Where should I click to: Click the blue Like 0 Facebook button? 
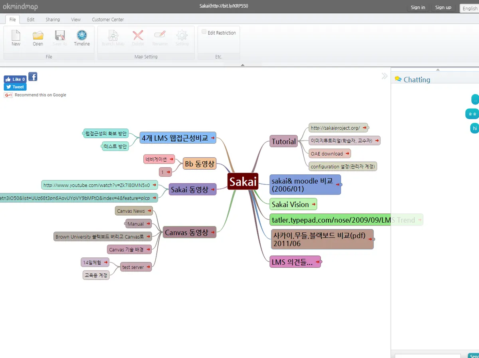tap(15, 79)
